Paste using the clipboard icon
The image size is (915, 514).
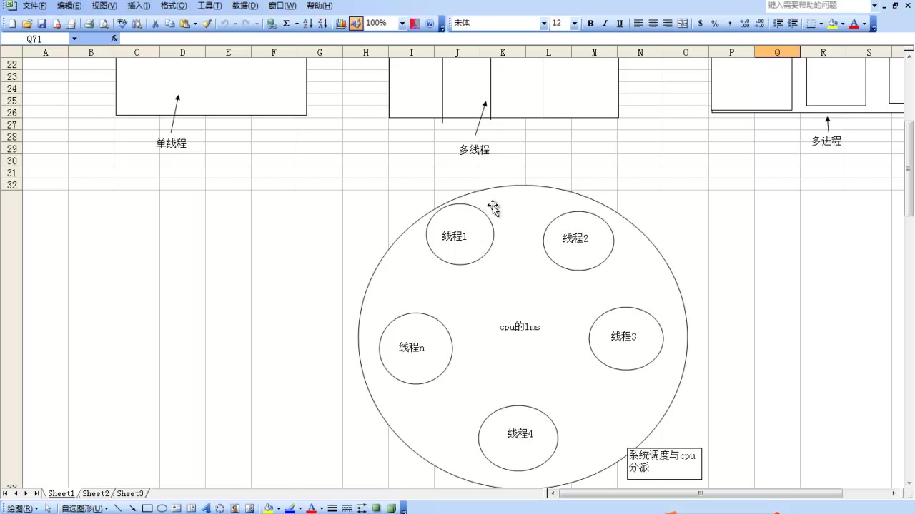pos(184,24)
